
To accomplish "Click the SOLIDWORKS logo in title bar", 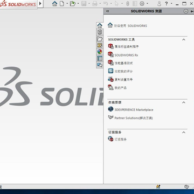I will click(x=18, y=4).
